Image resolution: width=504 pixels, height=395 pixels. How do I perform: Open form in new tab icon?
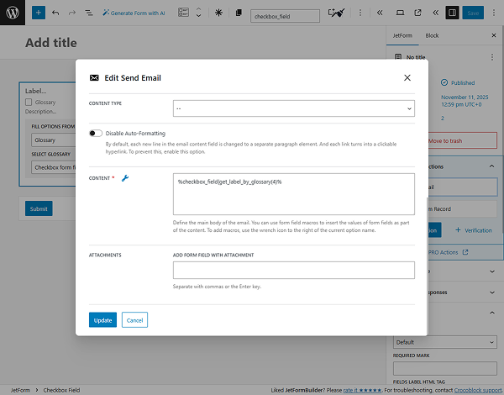pyautogui.click(x=417, y=13)
